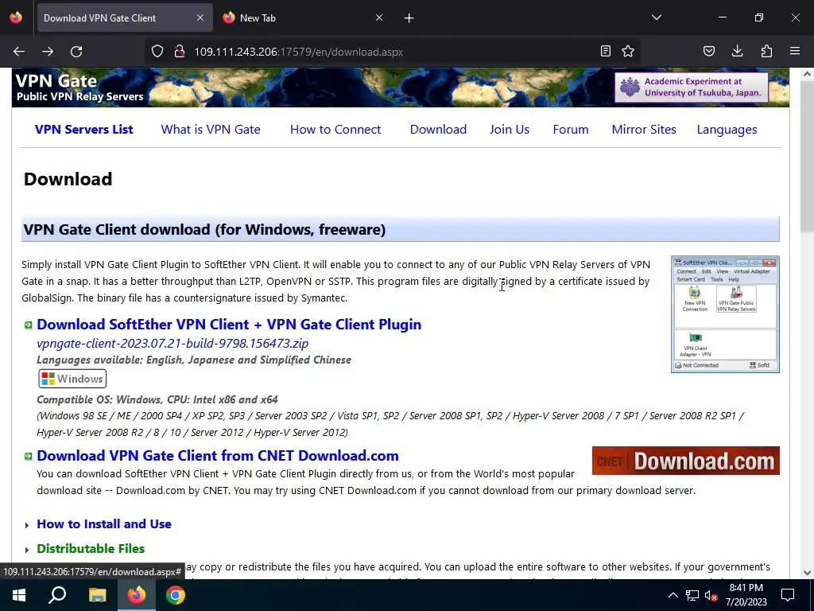The height and width of the screenshot is (611, 814).
Task: Open the tracking protection shield icon
Action: [157, 52]
